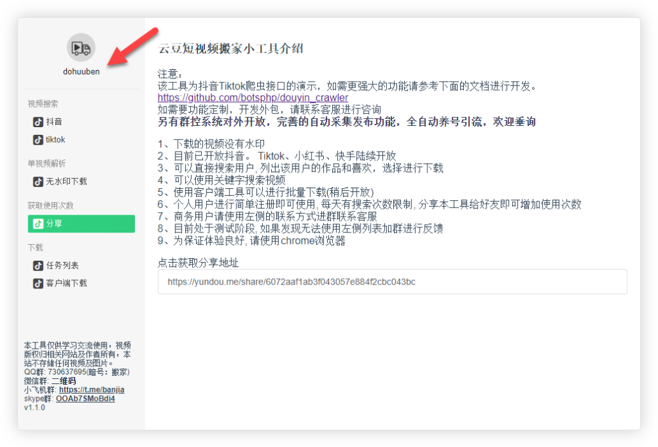Open the github douyin_crawler link
Image resolution: width=658 pixels, height=447 pixels.
[253, 98]
